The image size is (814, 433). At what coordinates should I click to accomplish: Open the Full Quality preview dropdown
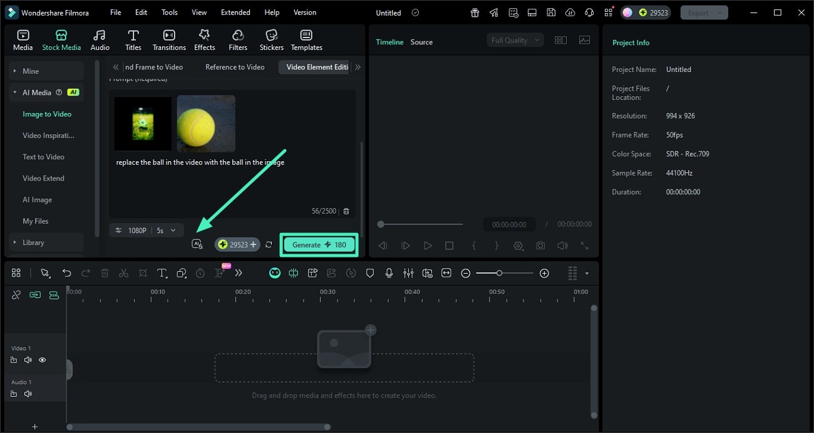[513, 39]
